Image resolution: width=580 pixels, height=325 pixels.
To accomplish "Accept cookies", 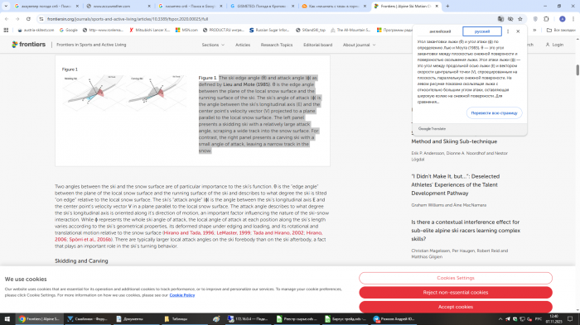I will coord(456,307).
